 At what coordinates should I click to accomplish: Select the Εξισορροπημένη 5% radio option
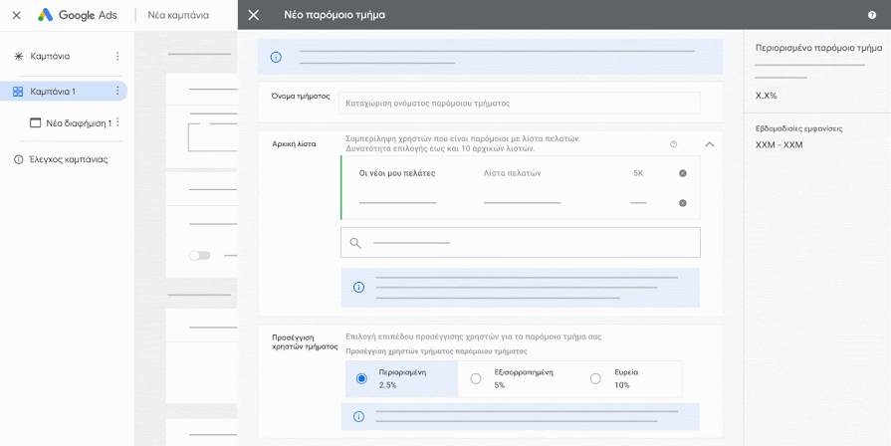(x=476, y=378)
